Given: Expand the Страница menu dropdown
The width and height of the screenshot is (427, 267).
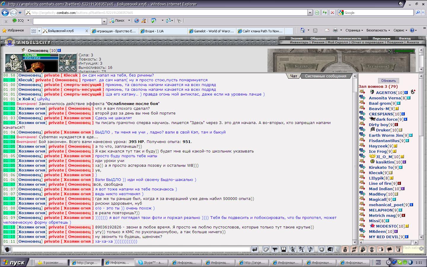Looking at the screenshot, I should (x=354, y=30).
